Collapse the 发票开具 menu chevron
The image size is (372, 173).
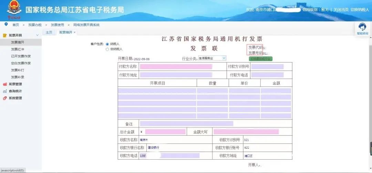37,35
